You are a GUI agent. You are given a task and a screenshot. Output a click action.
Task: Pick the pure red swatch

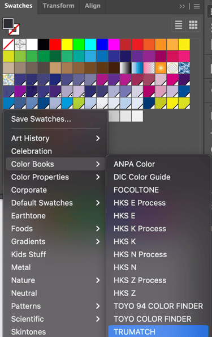[x=55, y=44]
